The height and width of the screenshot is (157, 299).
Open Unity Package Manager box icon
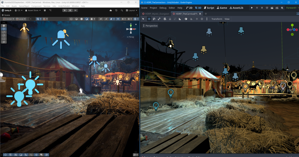coord(45,10)
